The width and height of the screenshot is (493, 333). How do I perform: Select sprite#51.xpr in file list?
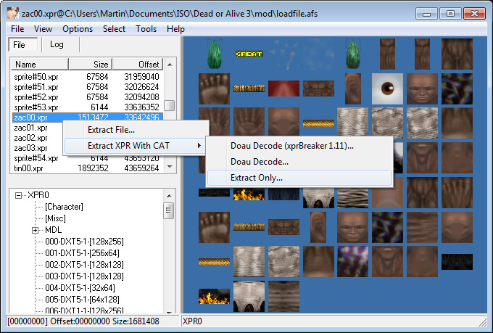[87, 87]
